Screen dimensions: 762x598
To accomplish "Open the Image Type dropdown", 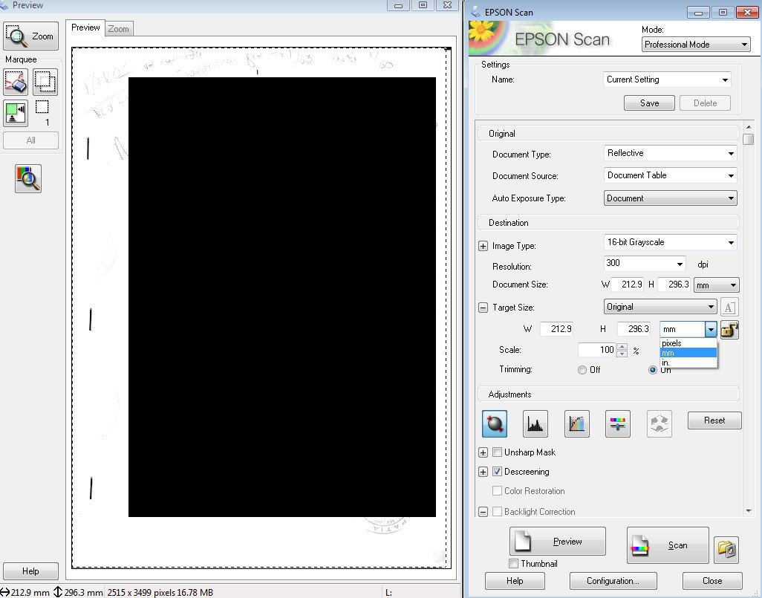I will point(670,242).
